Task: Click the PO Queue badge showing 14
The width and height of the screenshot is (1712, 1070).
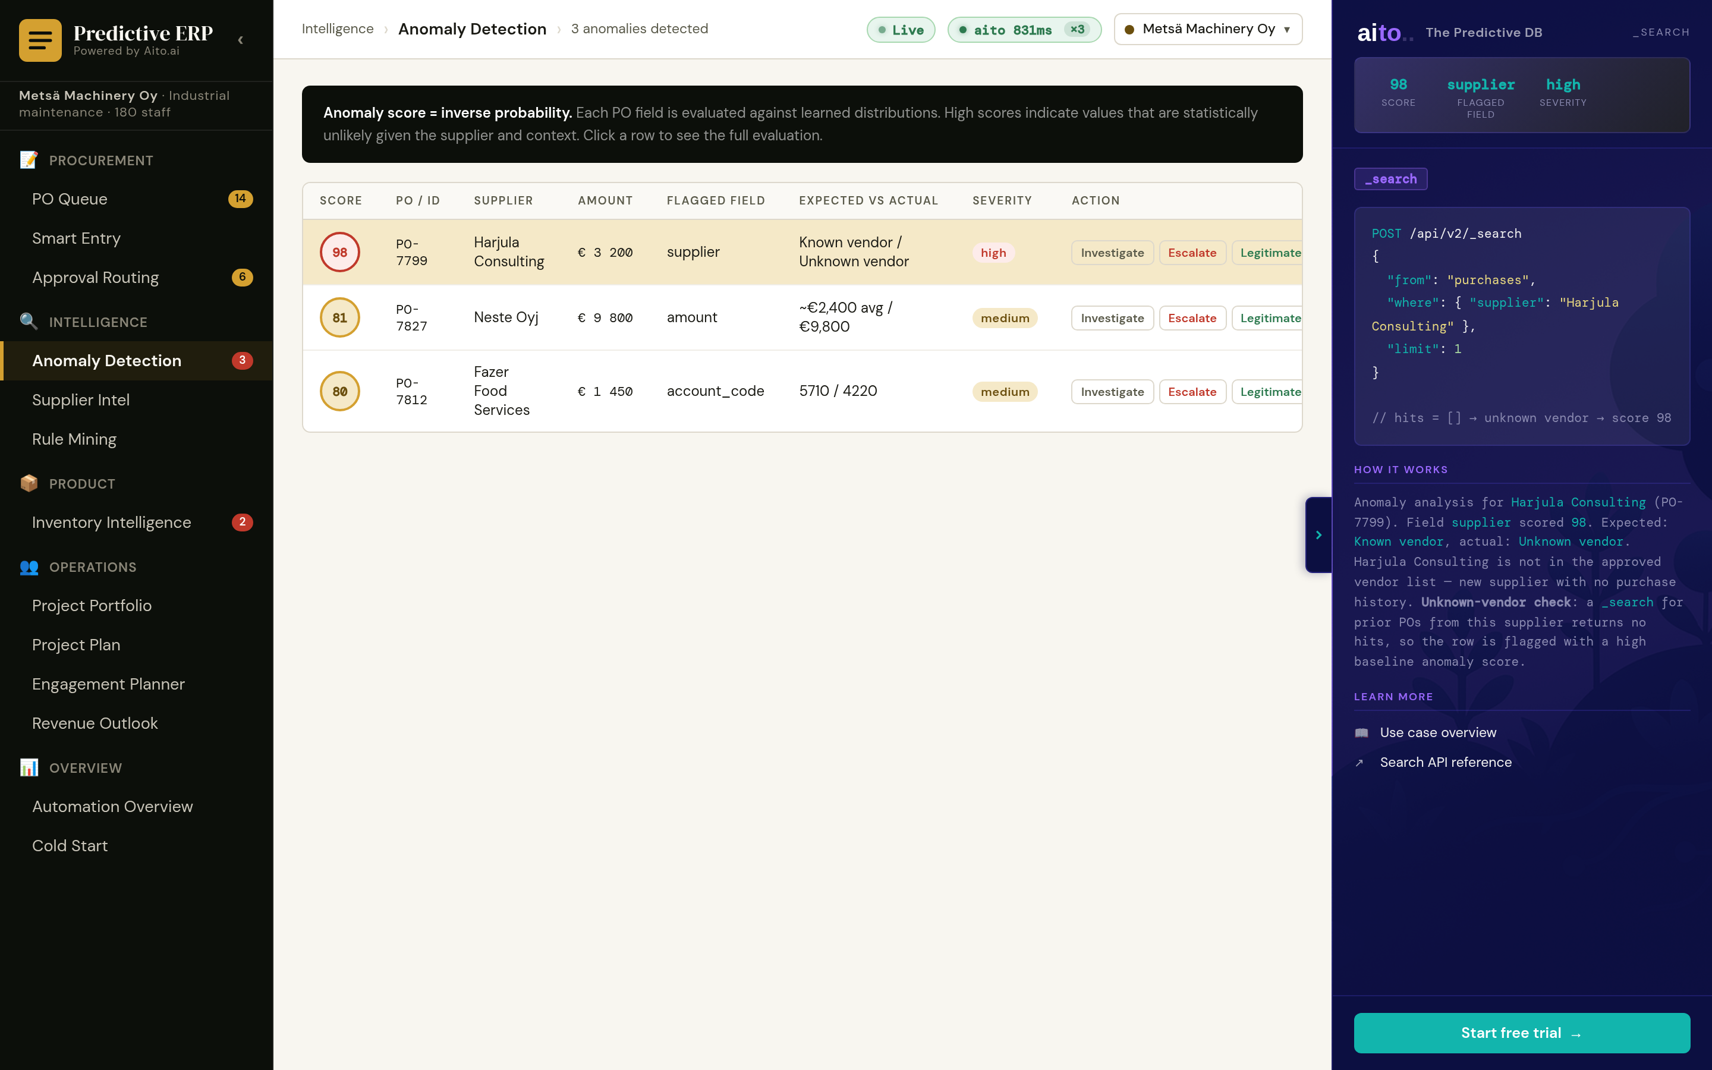Action: (241, 199)
